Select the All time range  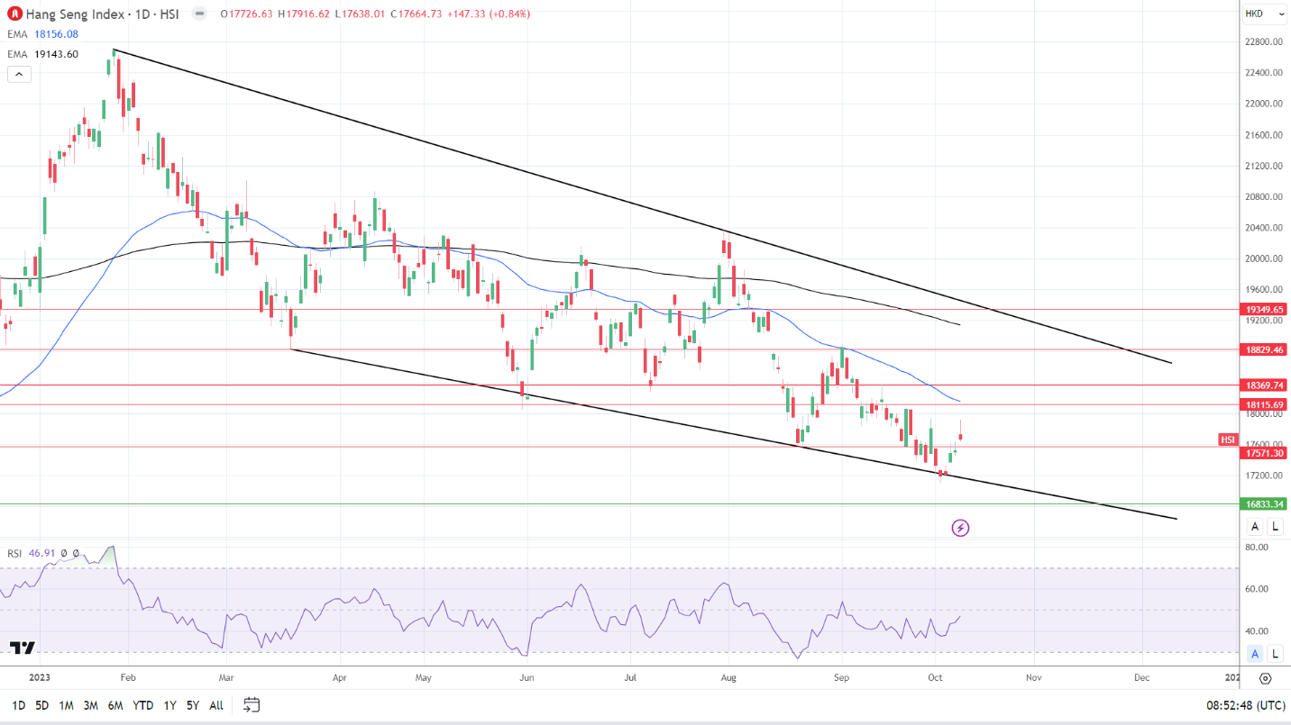point(216,705)
